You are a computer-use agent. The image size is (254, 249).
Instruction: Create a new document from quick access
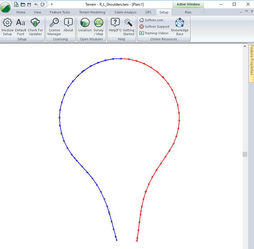point(16,4)
